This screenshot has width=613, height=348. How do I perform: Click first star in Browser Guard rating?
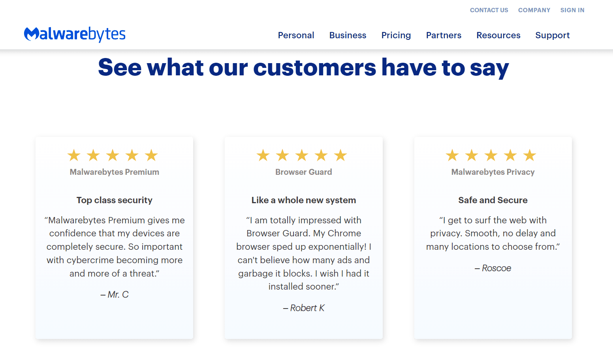(x=263, y=155)
